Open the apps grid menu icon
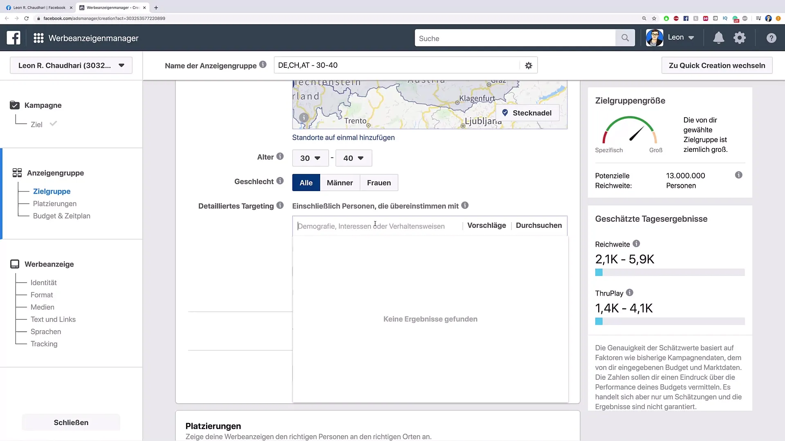 point(38,38)
